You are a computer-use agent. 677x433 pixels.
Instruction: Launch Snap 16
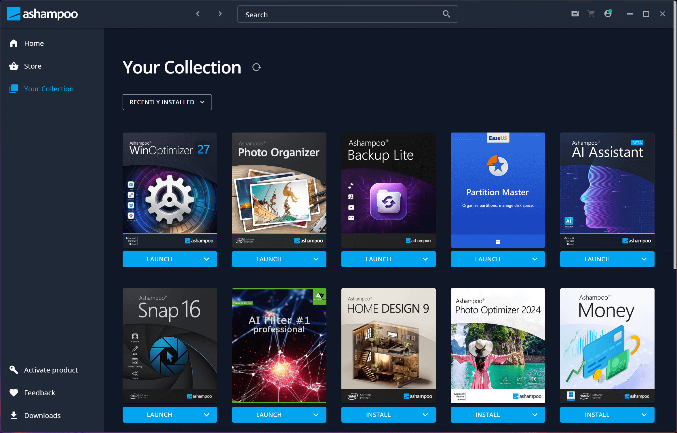click(x=159, y=415)
